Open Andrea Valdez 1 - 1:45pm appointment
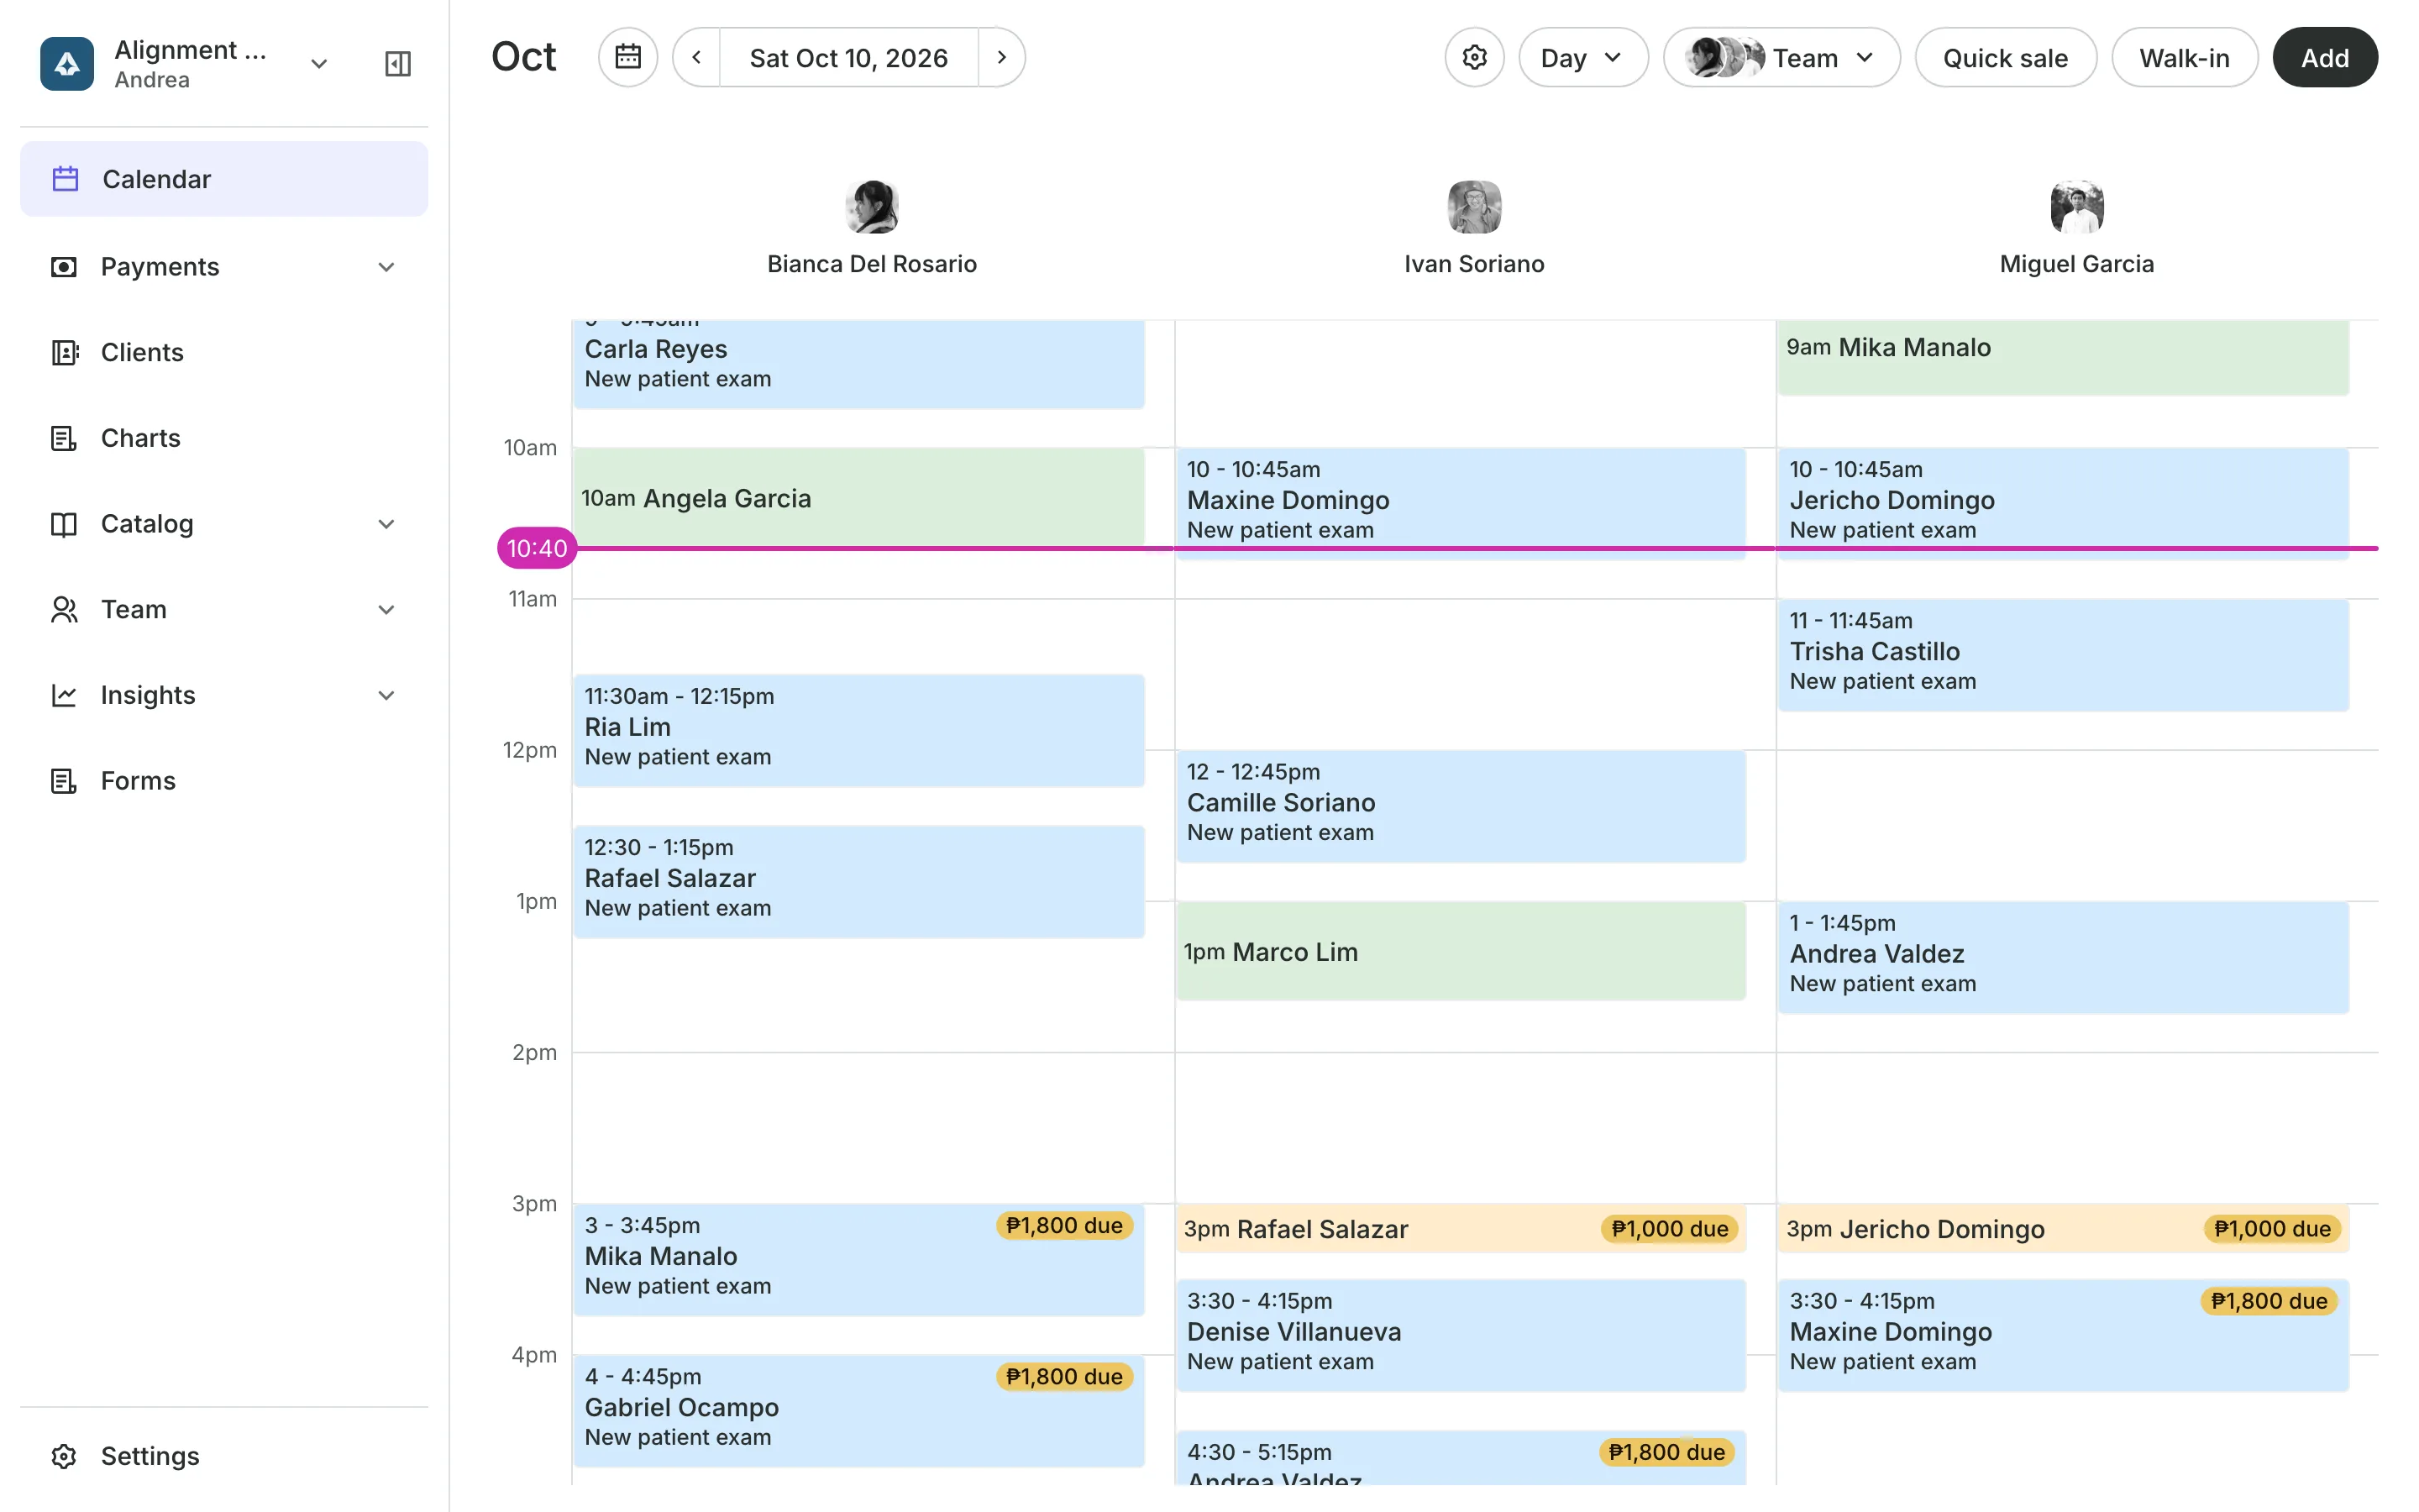The image size is (2419, 1512). pyautogui.click(x=2063, y=957)
